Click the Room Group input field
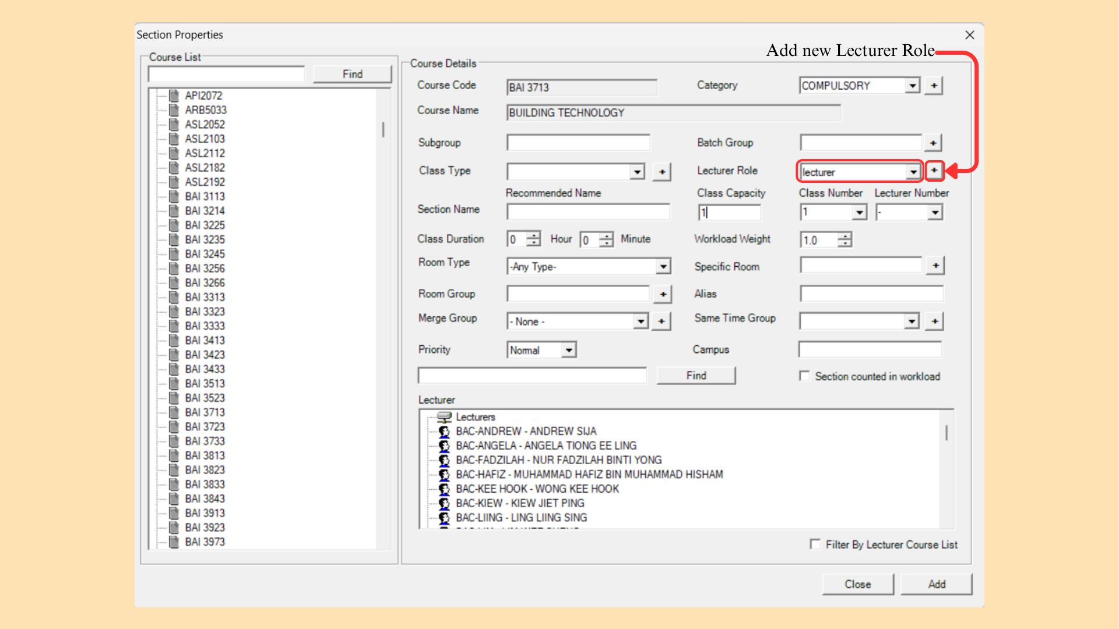Image resolution: width=1119 pixels, height=629 pixels. pyautogui.click(x=578, y=294)
